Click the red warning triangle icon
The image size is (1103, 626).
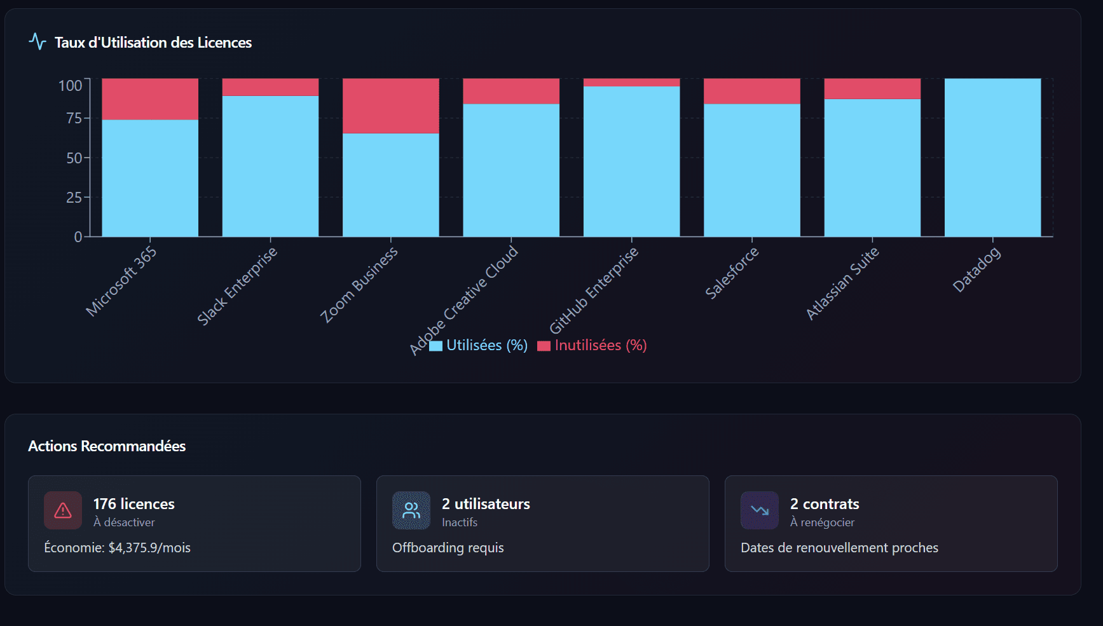[x=63, y=510]
